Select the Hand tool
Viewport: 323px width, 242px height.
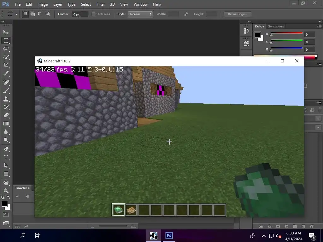pyautogui.click(x=6, y=183)
